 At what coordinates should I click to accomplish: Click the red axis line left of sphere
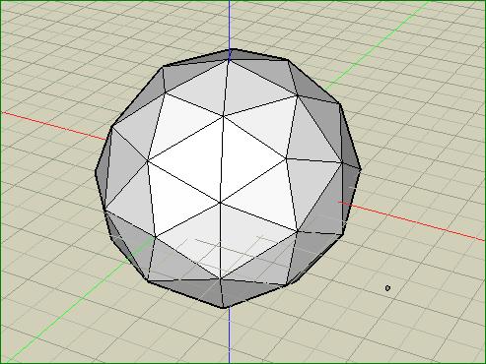click(x=54, y=126)
